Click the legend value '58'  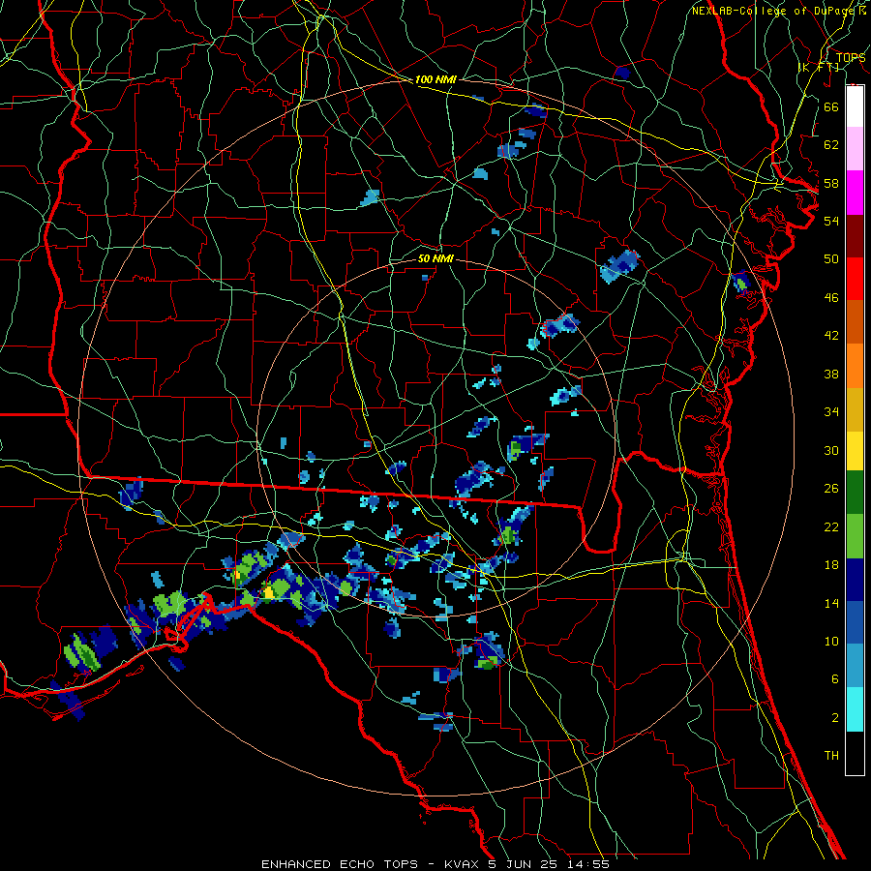(831, 183)
